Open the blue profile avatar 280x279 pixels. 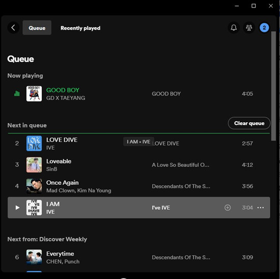(264, 27)
